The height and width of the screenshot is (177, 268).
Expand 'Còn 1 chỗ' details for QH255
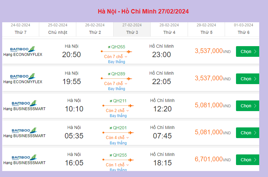(127, 165)
